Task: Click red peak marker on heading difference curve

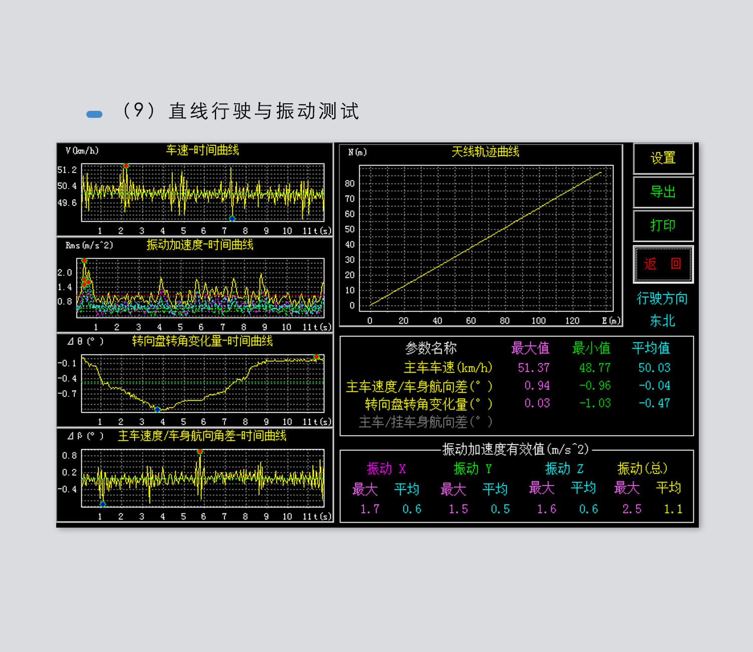Action: pos(200,452)
